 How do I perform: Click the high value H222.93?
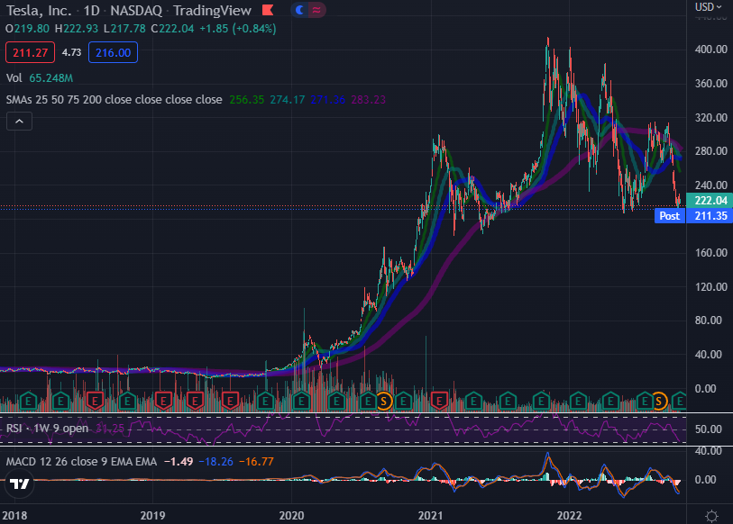click(77, 29)
